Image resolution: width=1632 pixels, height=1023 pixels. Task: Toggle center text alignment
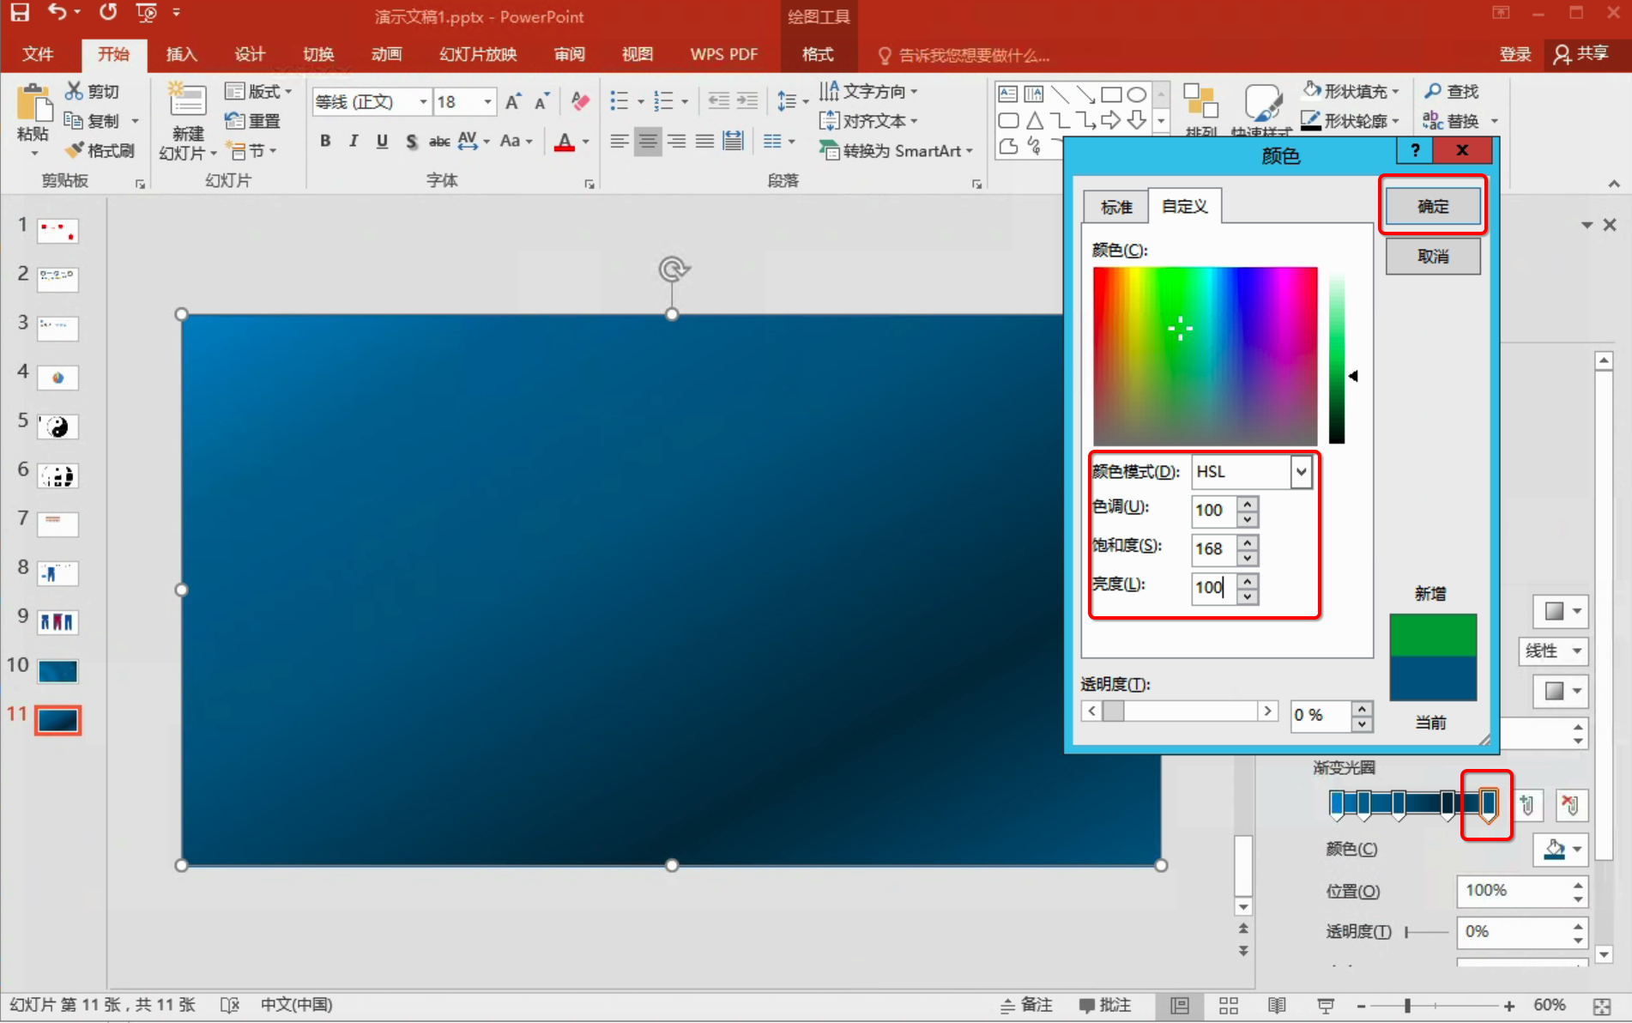pos(648,141)
